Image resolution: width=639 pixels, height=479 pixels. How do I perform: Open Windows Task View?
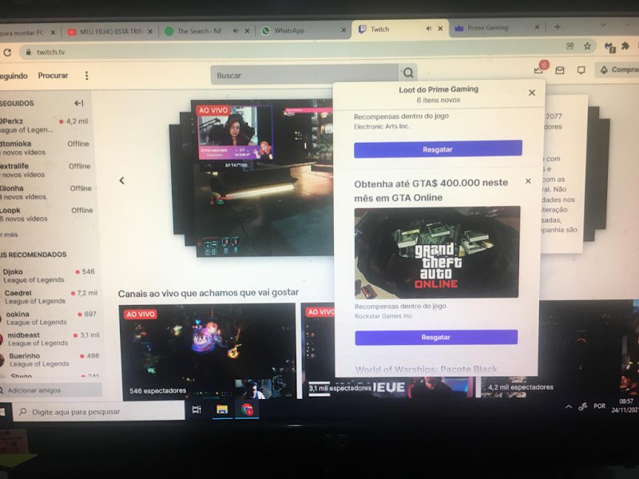pyautogui.click(x=196, y=410)
